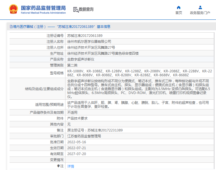Click the 变更情况 row label

pyautogui.click(x=57, y=160)
